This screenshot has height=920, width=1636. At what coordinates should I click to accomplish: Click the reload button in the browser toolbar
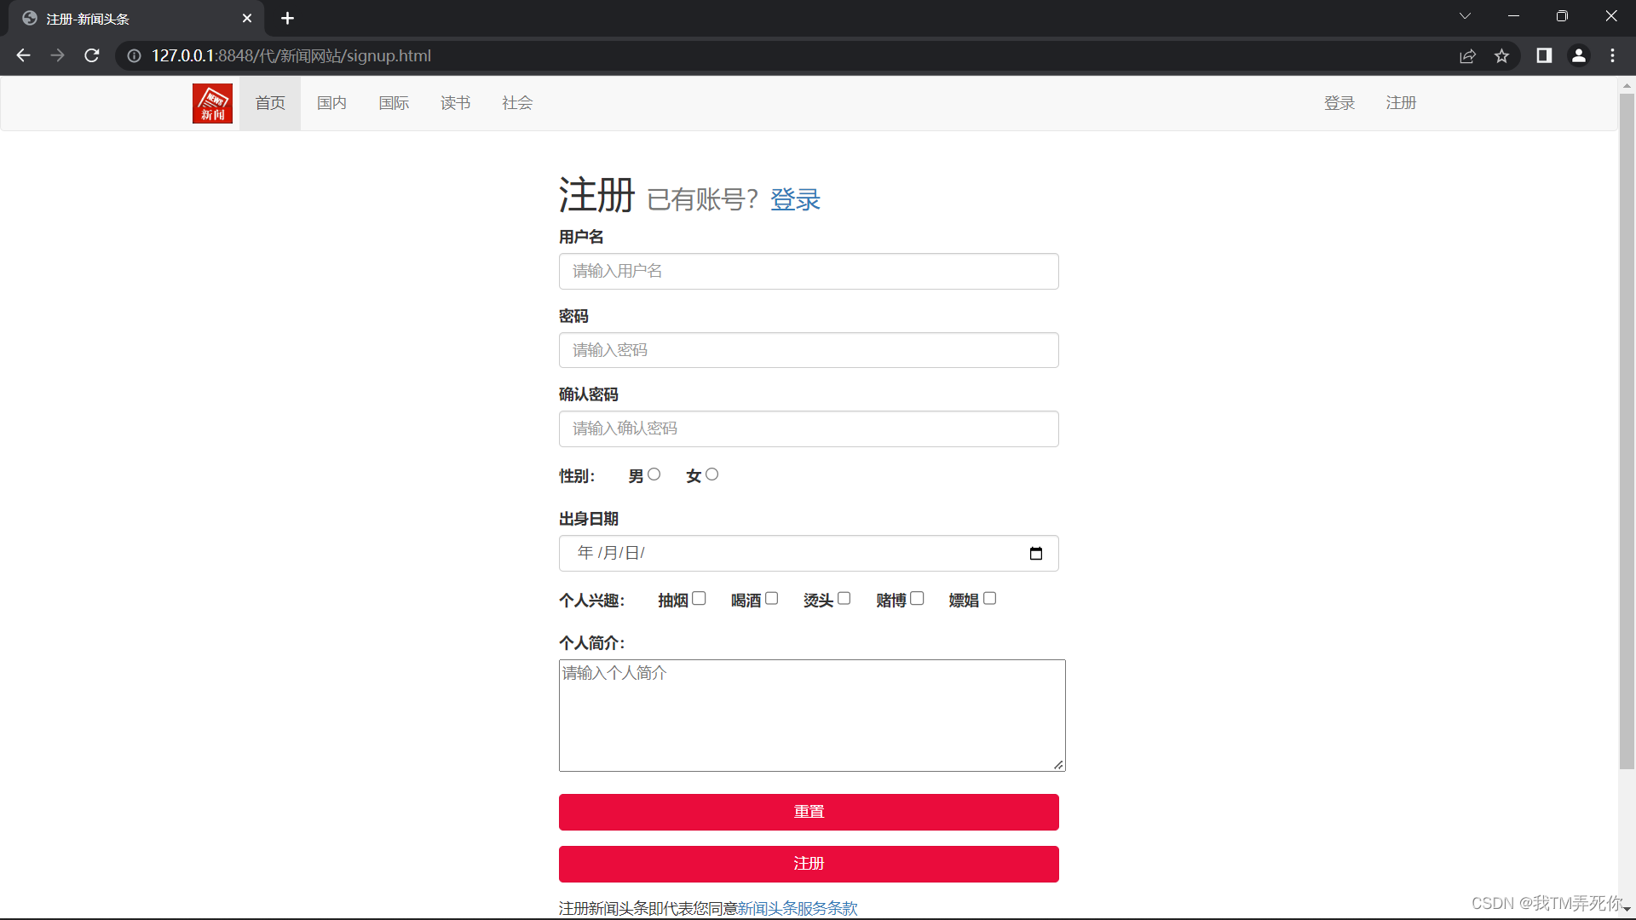(x=91, y=55)
